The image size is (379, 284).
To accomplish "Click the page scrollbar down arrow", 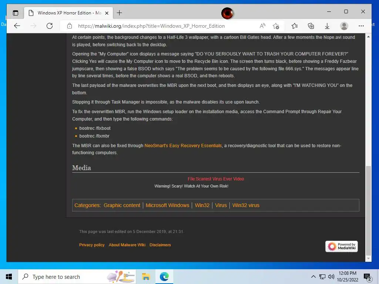I will click(x=368, y=258).
